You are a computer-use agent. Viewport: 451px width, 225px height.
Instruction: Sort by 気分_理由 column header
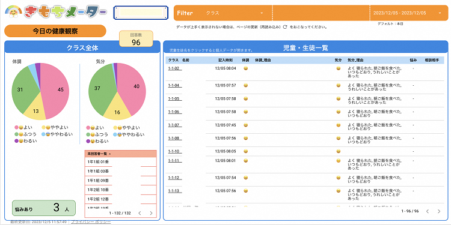pyautogui.click(x=355, y=60)
